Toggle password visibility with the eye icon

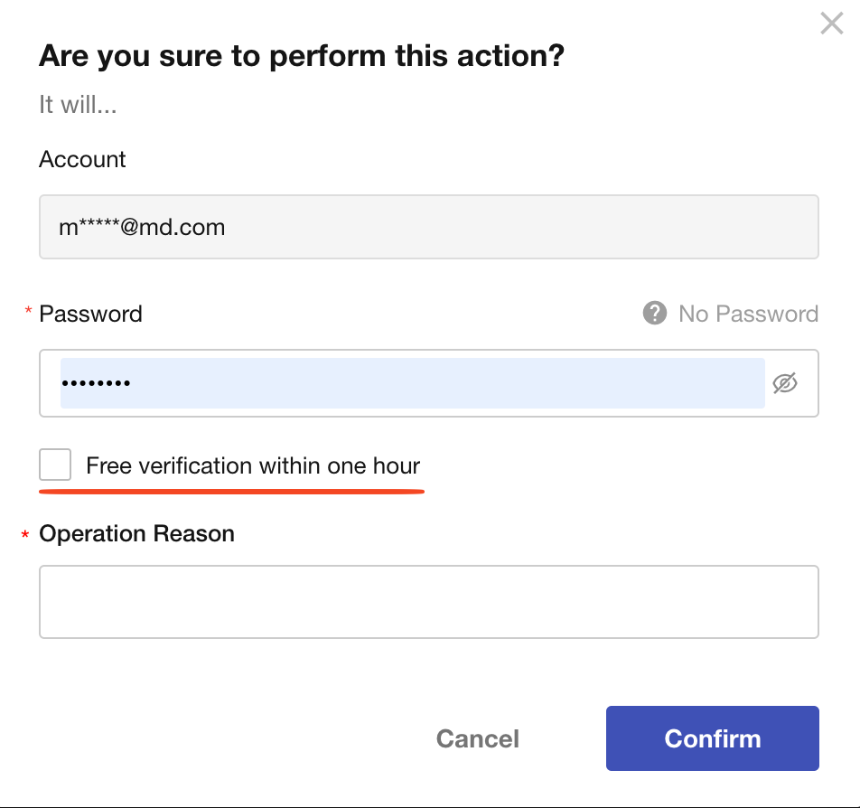pos(785,383)
